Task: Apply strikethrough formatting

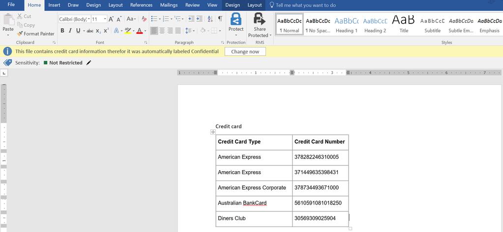Action: point(90,31)
